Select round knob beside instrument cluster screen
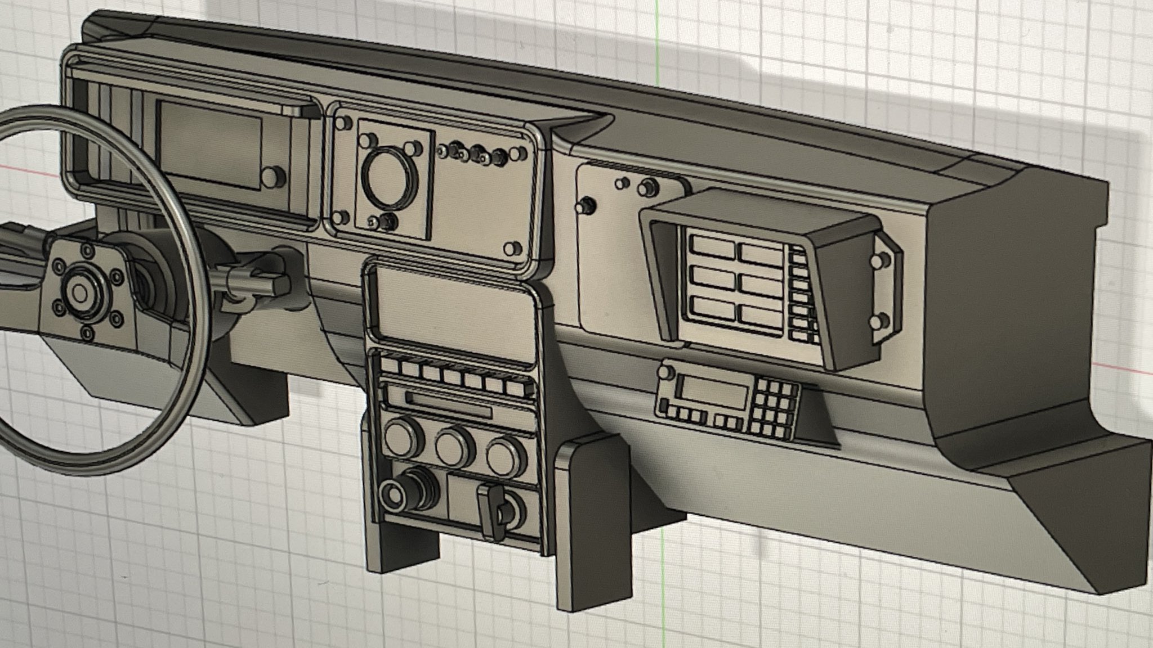 pos(273,177)
